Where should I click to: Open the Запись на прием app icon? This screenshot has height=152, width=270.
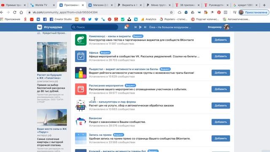[81, 138]
